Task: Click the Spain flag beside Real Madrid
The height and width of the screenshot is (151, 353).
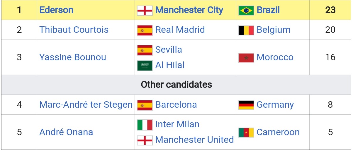Action: 145,30
